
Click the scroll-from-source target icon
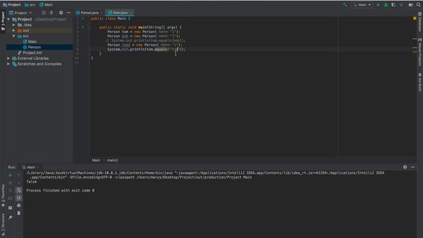[x=44, y=13]
